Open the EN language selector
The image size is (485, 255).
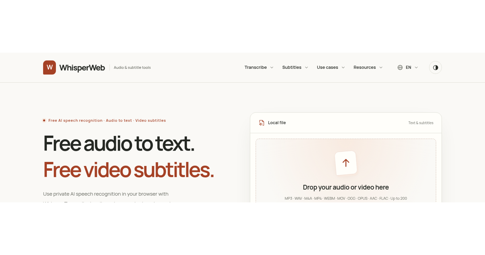408,68
